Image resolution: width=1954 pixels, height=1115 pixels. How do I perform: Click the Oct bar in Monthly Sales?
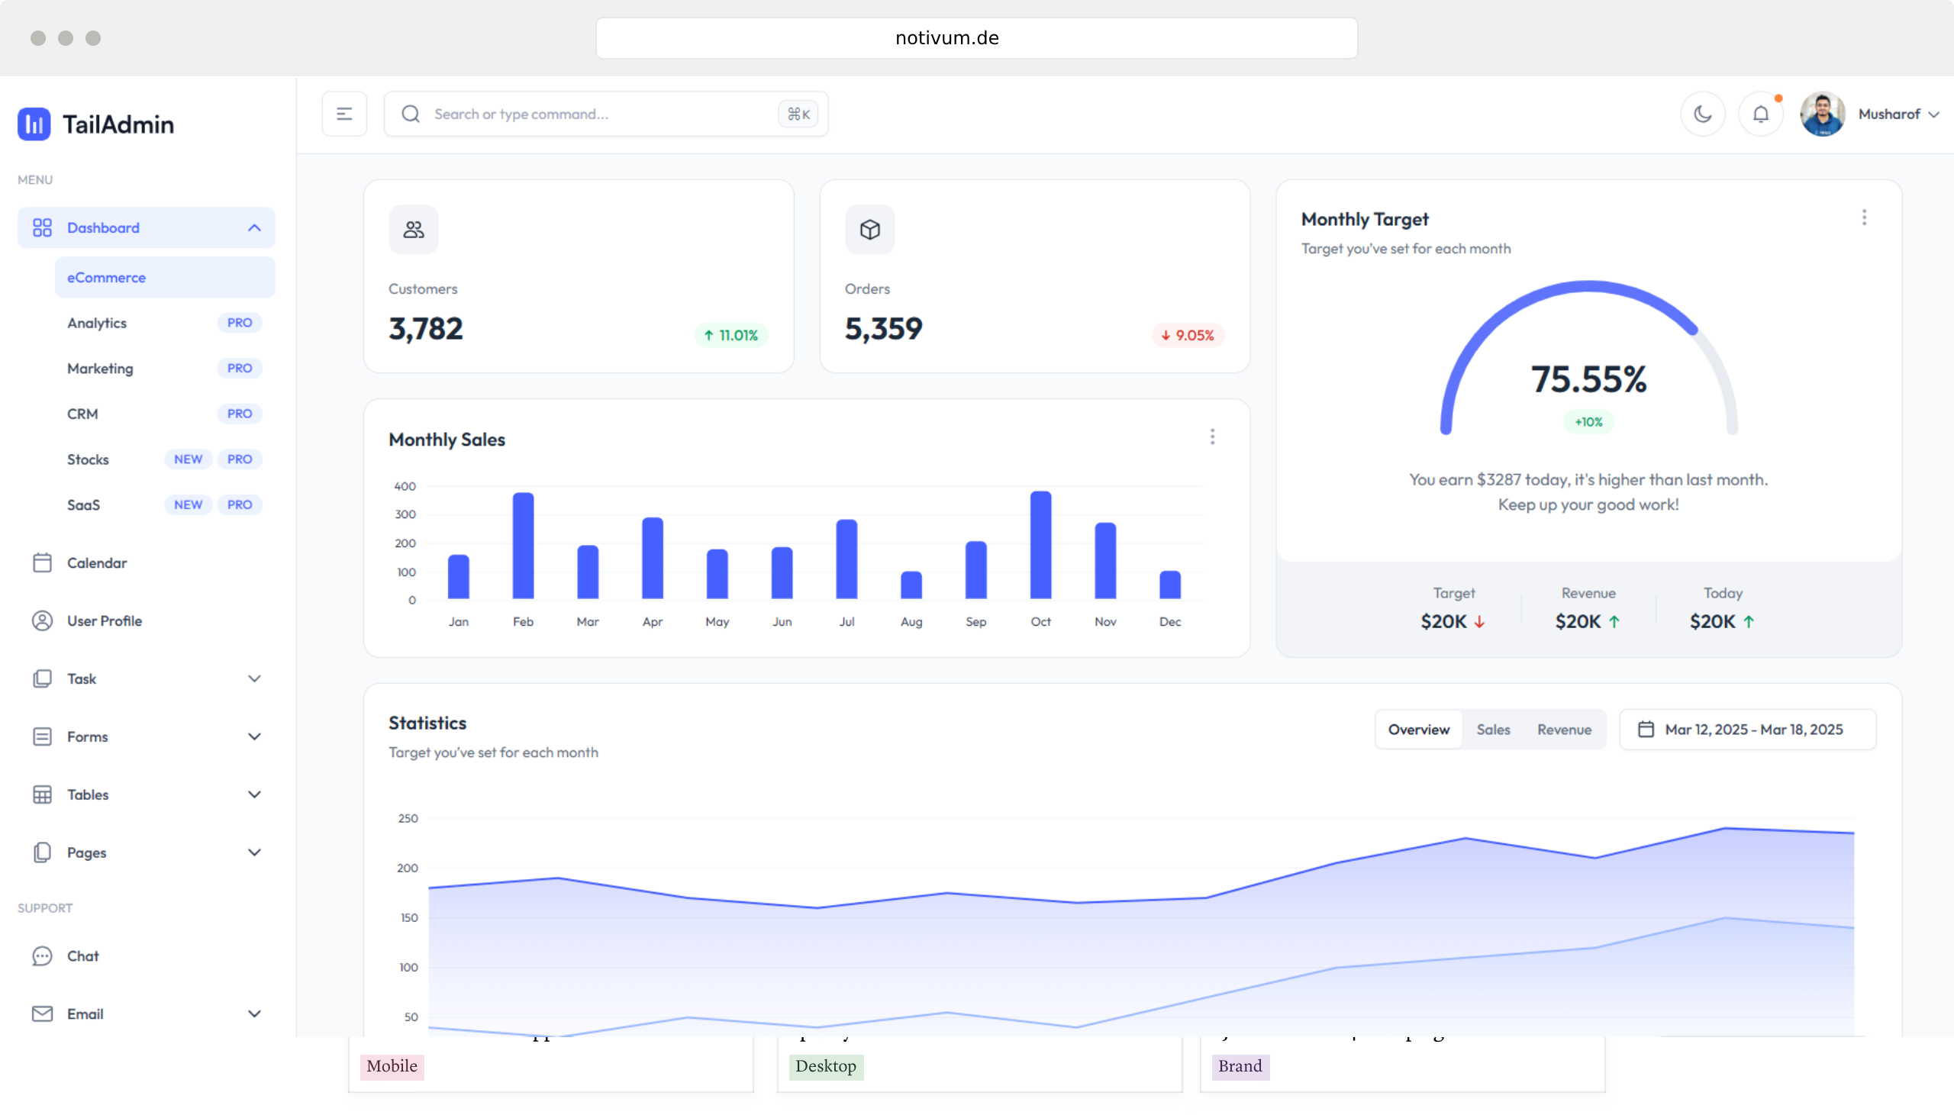click(x=1040, y=545)
